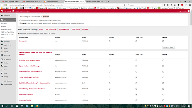This screenshot has height=108, width=192.
Task: Collapse the admin sidebar menu
Action: tap(8, 84)
